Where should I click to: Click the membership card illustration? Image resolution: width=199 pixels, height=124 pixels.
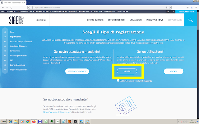(x=126, y=106)
